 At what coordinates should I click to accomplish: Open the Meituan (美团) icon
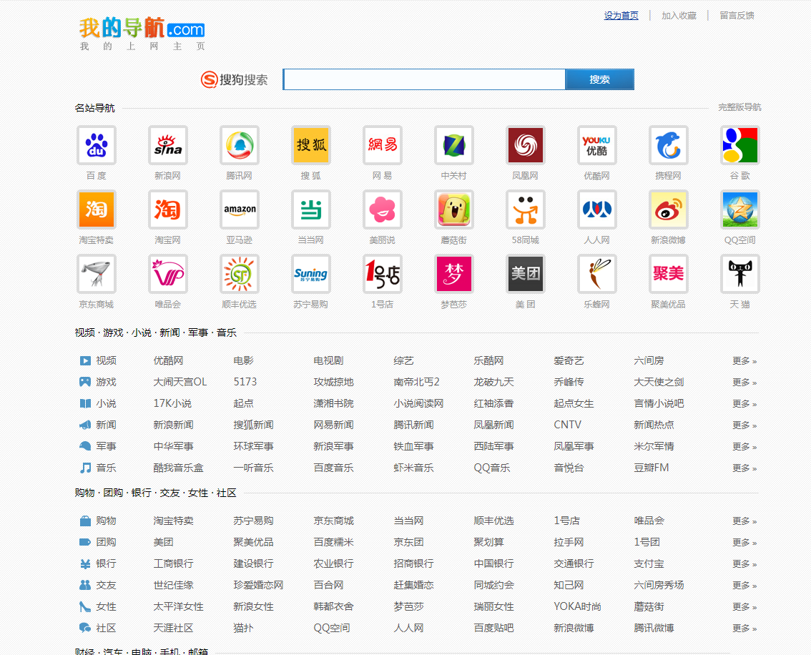coord(526,274)
